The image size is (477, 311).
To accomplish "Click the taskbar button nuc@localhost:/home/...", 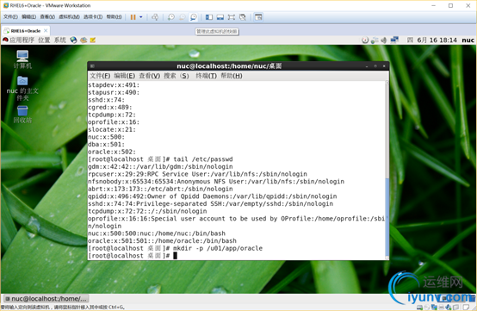I will pyautogui.click(x=46, y=299).
